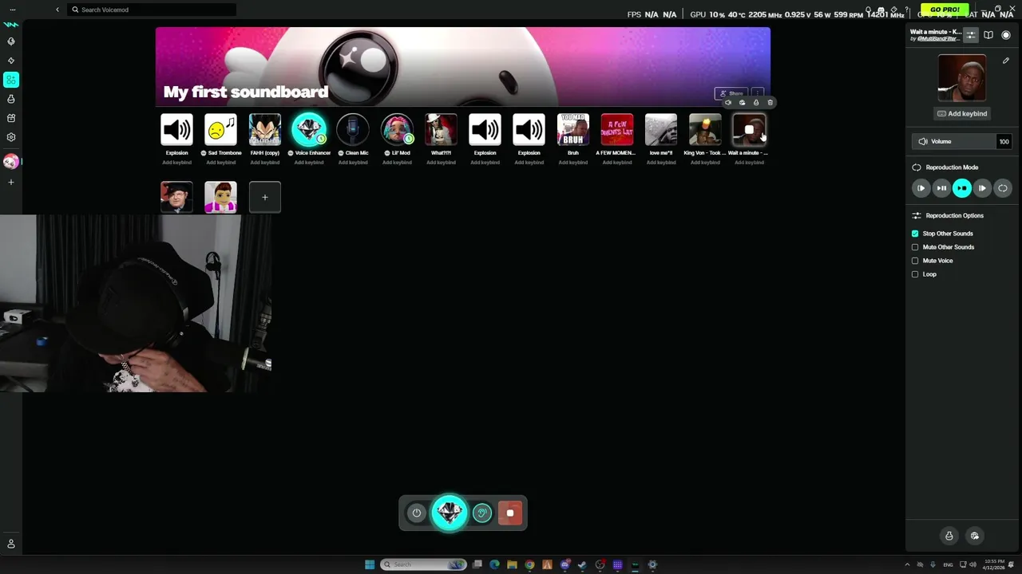Select Play/Restart reproduction mode
1022x574 pixels.
click(x=921, y=188)
